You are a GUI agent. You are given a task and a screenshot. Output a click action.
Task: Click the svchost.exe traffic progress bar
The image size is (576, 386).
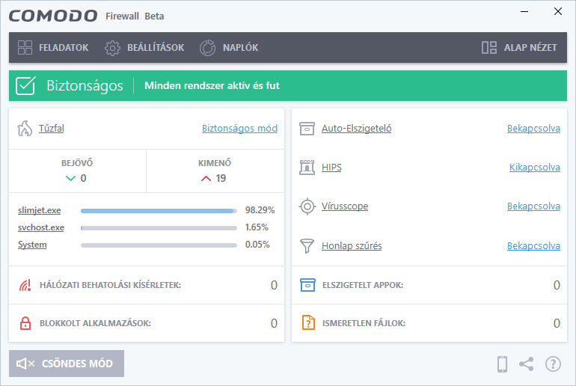point(159,228)
